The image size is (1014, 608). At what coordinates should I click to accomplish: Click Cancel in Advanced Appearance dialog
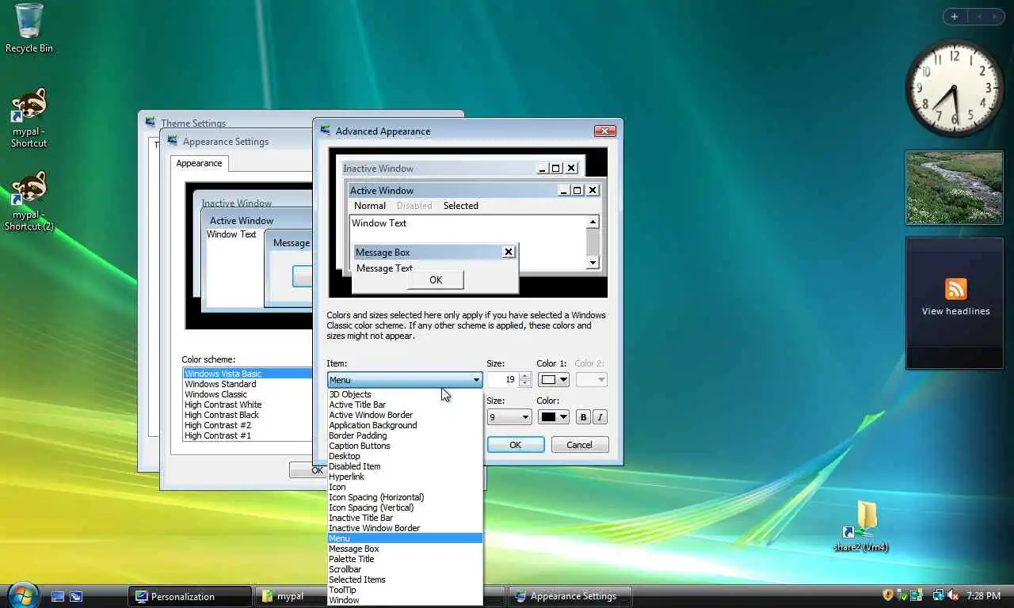(580, 445)
